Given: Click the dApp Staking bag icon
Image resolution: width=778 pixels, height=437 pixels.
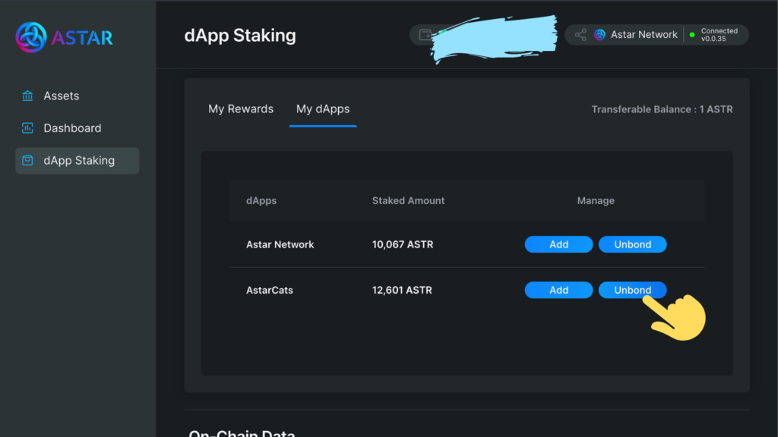Looking at the screenshot, I should click(27, 160).
